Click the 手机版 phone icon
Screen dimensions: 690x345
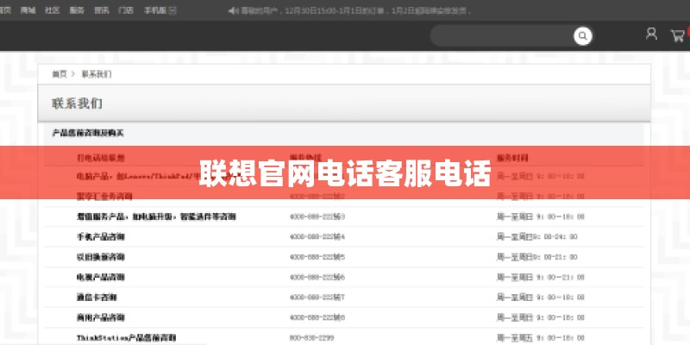(x=172, y=10)
